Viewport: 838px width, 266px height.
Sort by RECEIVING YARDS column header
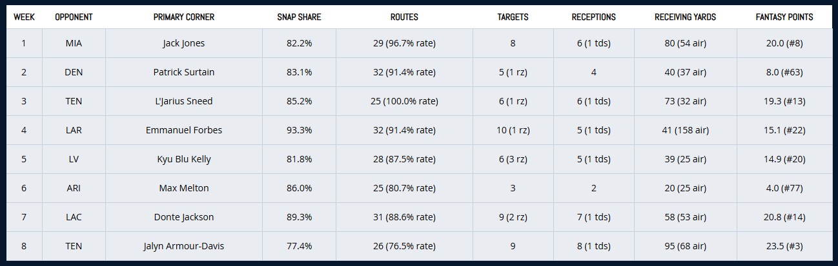pyautogui.click(x=685, y=17)
